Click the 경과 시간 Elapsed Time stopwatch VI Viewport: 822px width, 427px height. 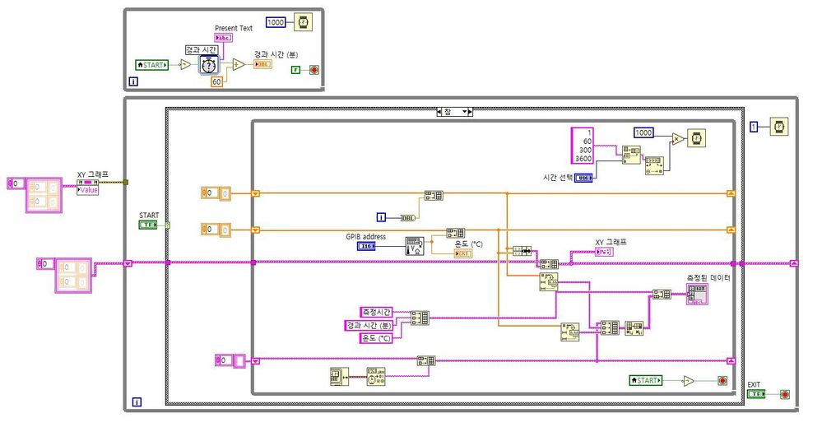coord(209,64)
